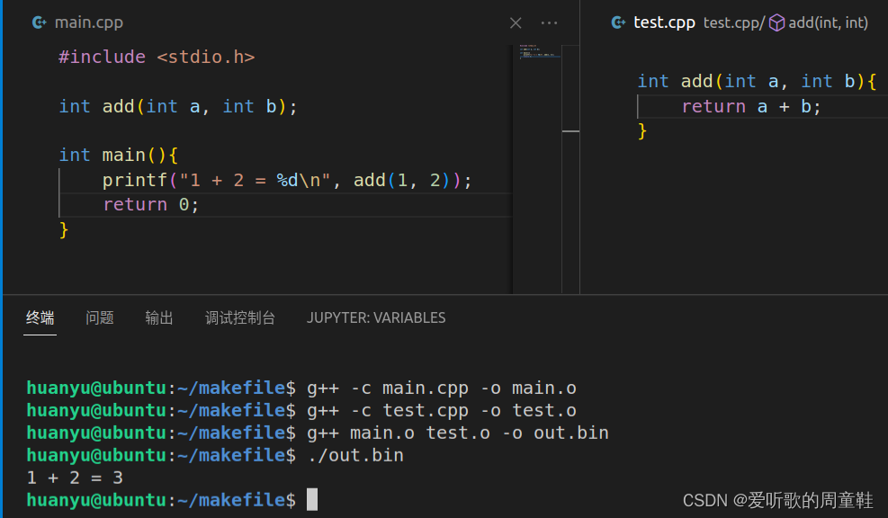Click the 'int main(){' line

click(119, 155)
